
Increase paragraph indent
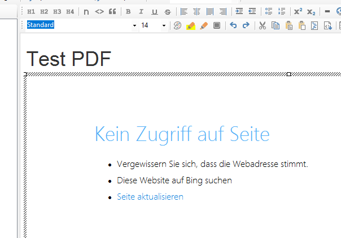tap(239, 11)
